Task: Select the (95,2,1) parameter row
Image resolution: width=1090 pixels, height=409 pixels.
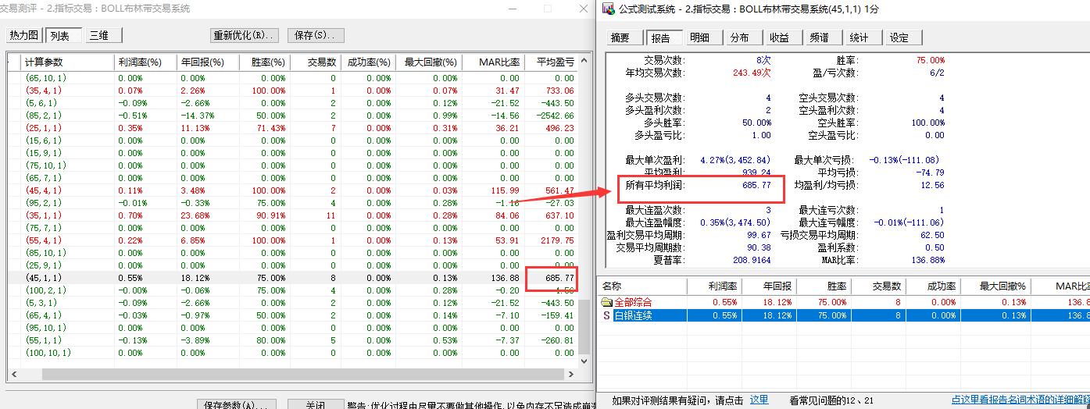Action: pyautogui.click(x=292, y=203)
